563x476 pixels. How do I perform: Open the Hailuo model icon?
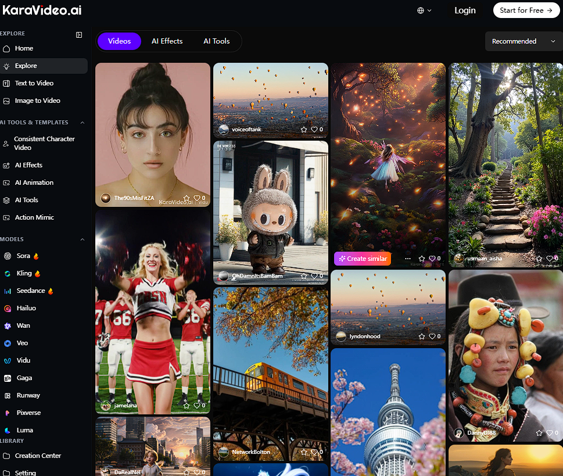point(8,309)
